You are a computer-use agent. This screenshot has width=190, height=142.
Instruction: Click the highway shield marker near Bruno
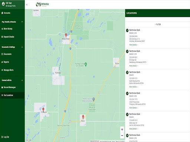115,67
